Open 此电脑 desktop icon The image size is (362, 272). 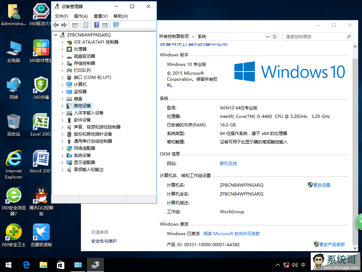pyautogui.click(x=14, y=52)
